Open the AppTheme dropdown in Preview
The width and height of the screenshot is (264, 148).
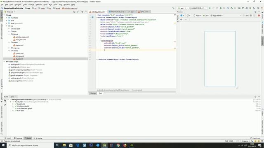click(x=217, y=16)
